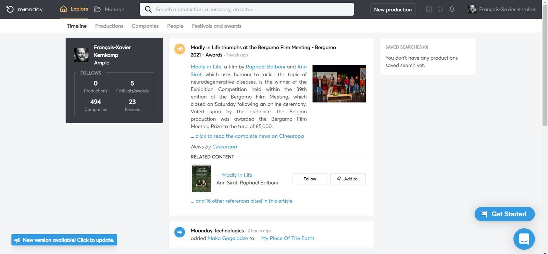Screen dimensions: 548x254
Task: Open the messages chat bubble icon
Action: (440, 9)
